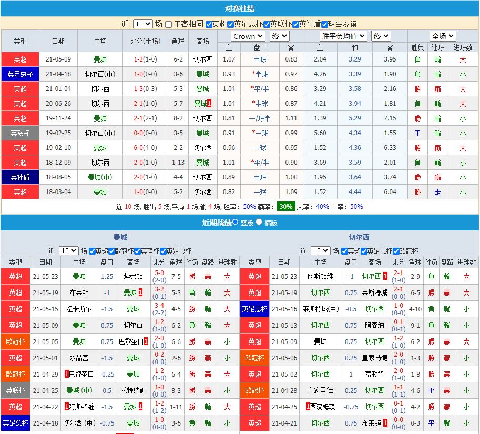Click the 英社盾 competition label on 18-08-05

click(x=20, y=177)
